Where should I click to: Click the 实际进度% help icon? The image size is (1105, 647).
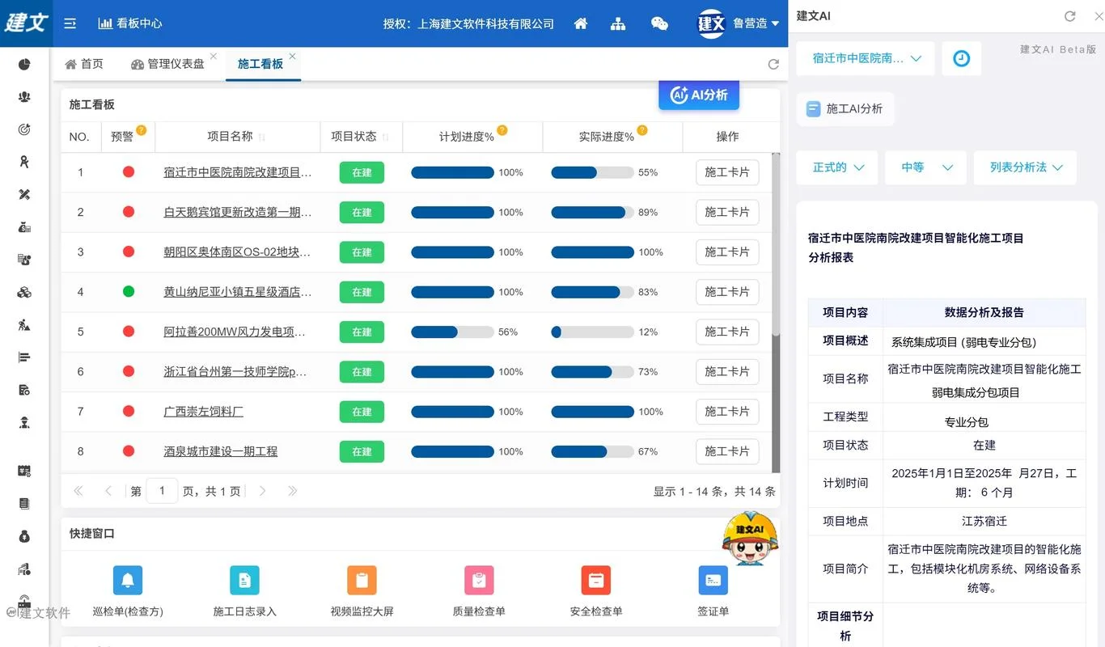pyautogui.click(x=642, y=130)
